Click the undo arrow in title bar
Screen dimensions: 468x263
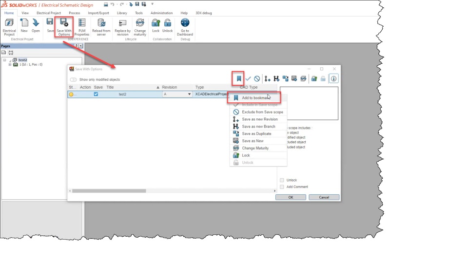coord(112,4)
